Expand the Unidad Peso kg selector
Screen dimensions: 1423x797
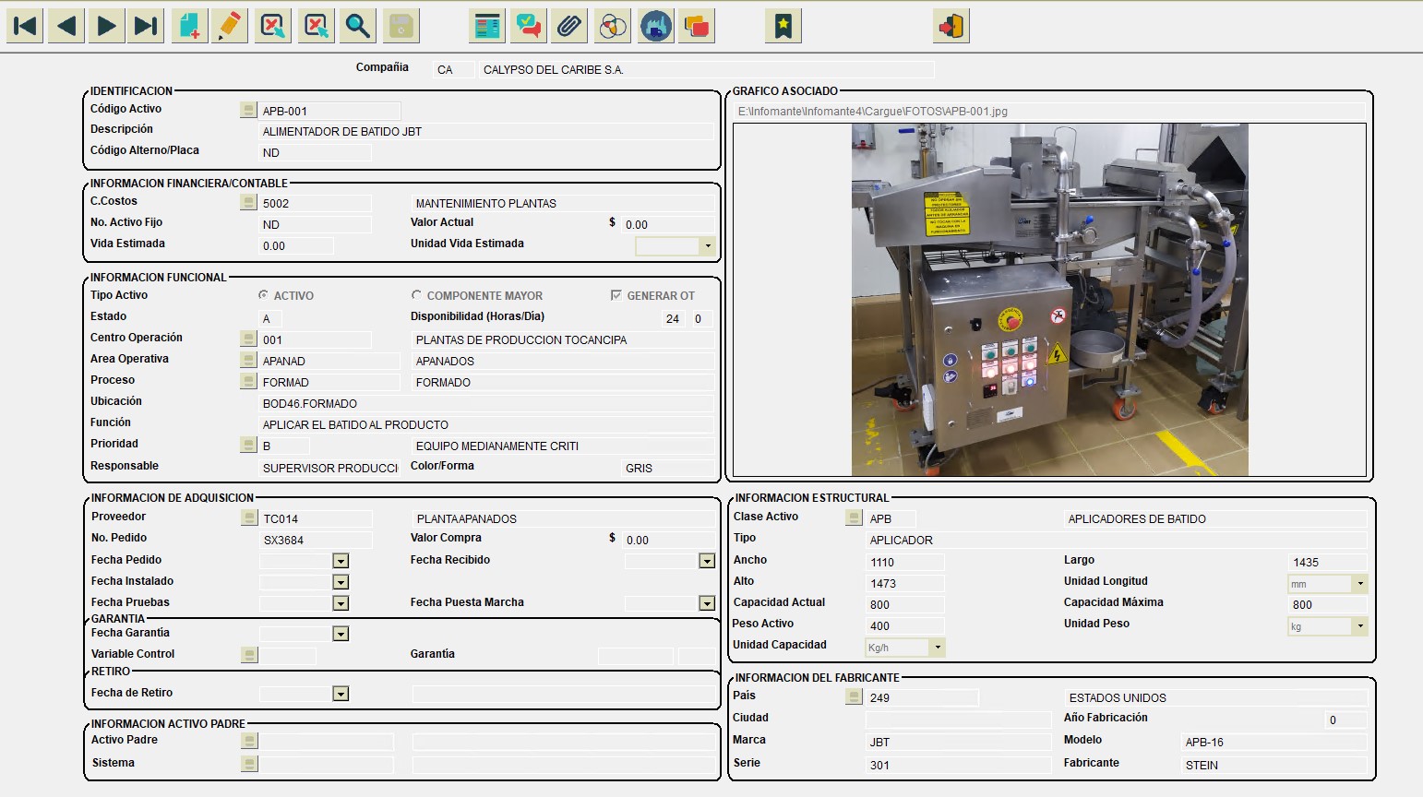point(1358,626)
